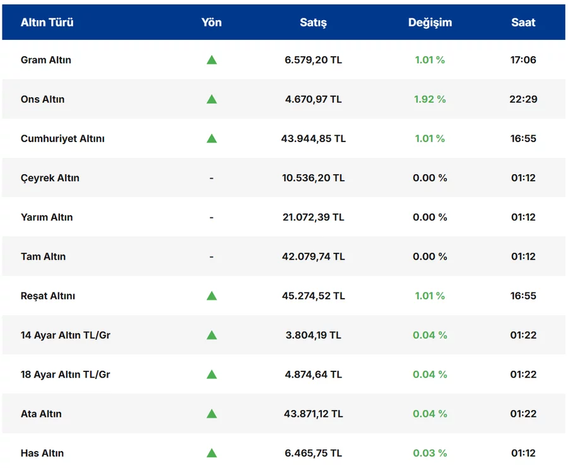Click the Has Altın green arrow
Image resolution: width=568 pixels, height=468 pixels.
[211, 453]
